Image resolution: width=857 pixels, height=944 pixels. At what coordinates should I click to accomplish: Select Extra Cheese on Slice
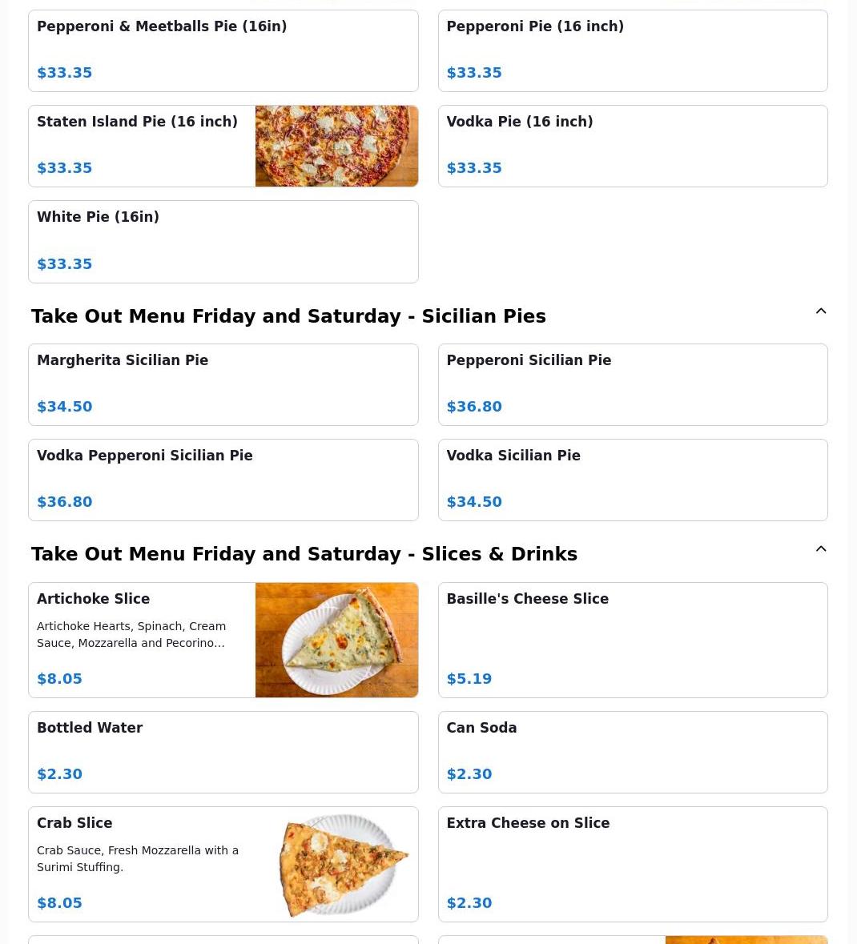pos(632,865)
